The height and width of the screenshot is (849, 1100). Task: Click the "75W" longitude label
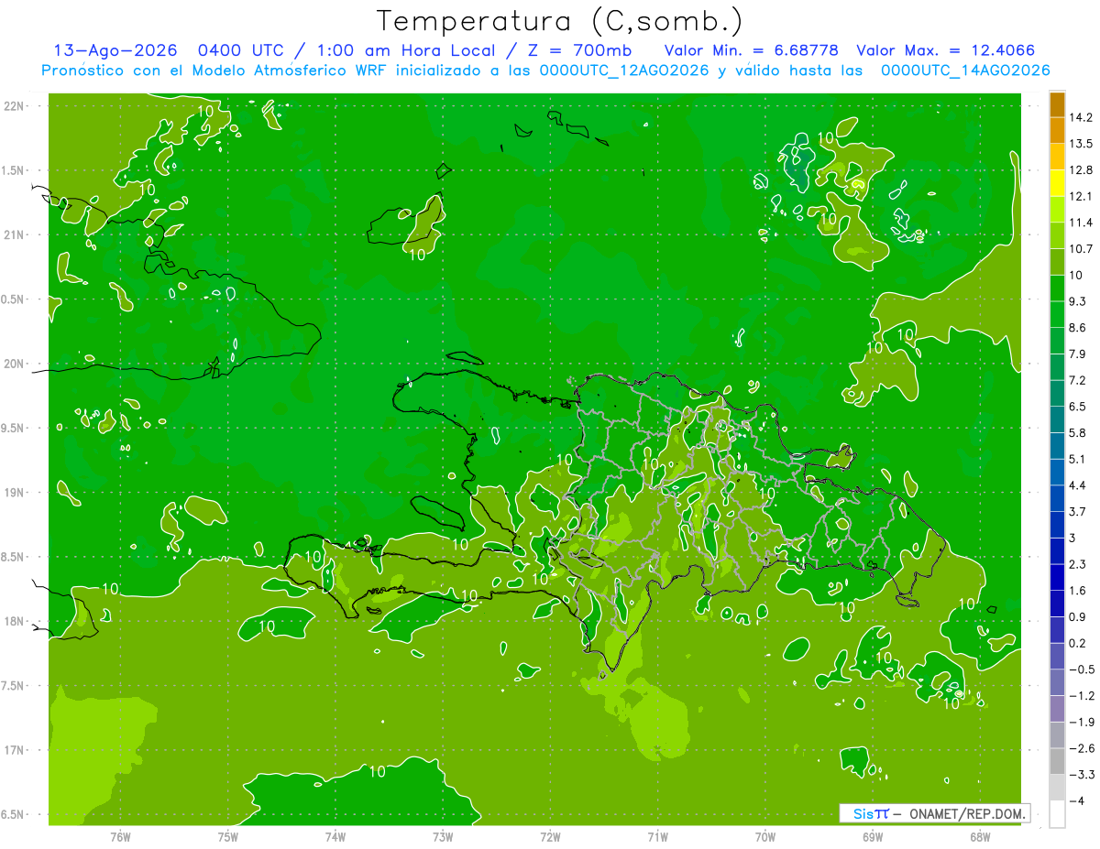[x=227, y=836]
